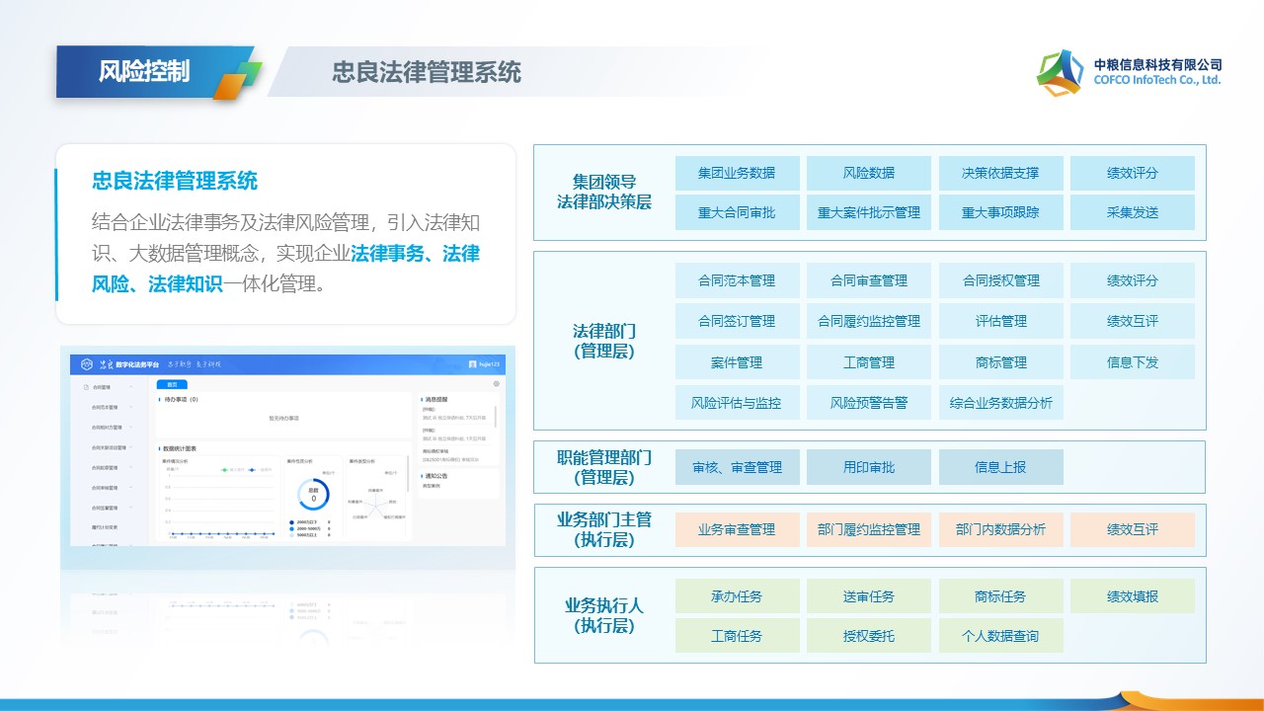Click the platform logo in embedded screenshot header

[87, 364]
